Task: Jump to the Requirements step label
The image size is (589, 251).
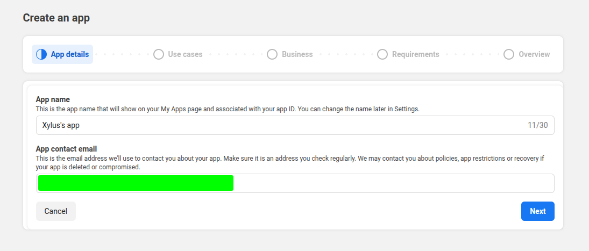Action: point(415,54)
